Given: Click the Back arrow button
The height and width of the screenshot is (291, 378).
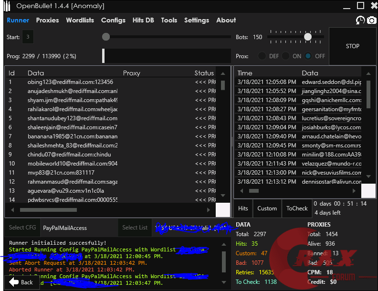Looking at the screenshot, I should tap(21, 282).
